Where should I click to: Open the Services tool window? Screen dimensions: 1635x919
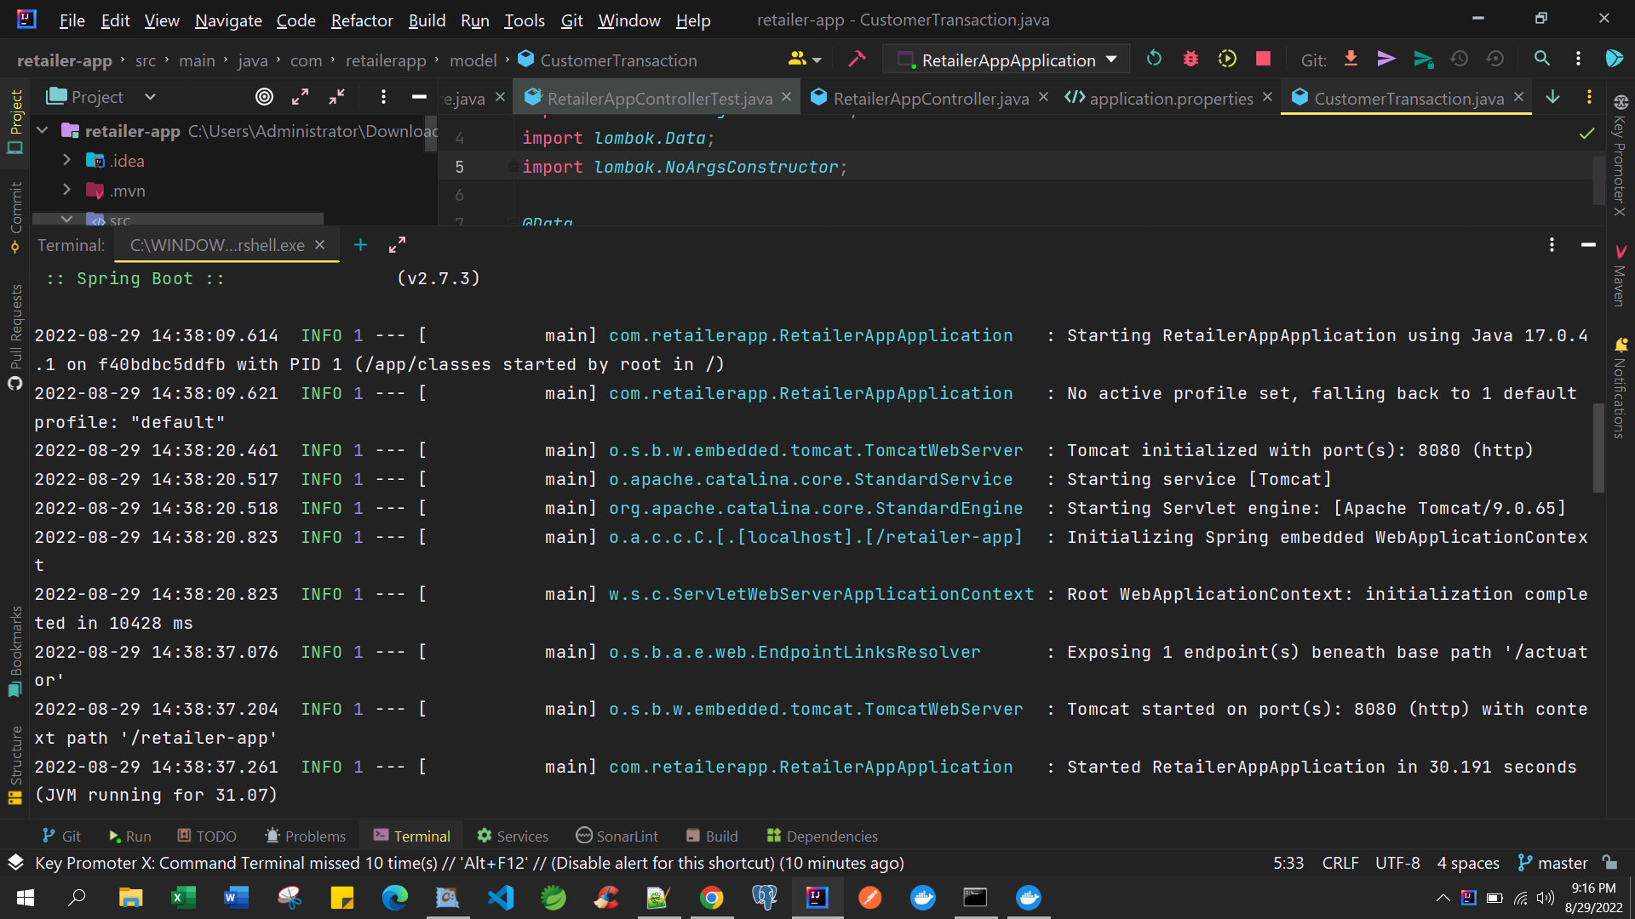pyautogui.click(x=513, y=836)
